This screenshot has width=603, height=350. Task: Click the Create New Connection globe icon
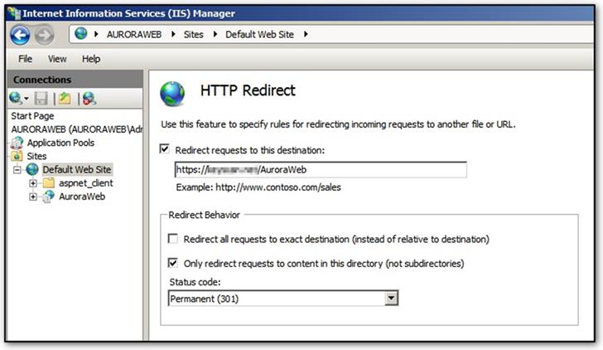point(17,99)
